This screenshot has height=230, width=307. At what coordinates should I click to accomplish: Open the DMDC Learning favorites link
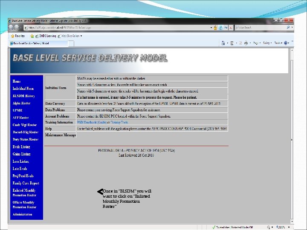point(46,36)
